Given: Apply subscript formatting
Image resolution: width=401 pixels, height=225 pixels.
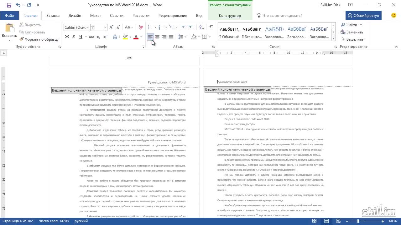Looking at the screenshot, I should coord(98,37).
